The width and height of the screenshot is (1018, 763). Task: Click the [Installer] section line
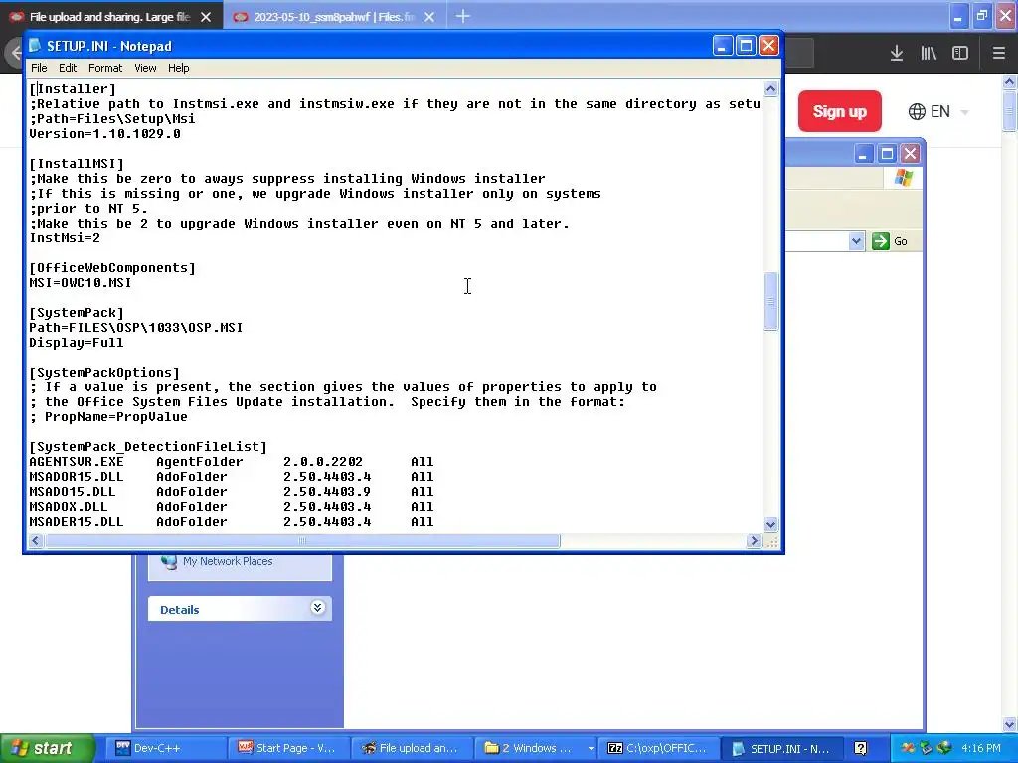[73, 88]
